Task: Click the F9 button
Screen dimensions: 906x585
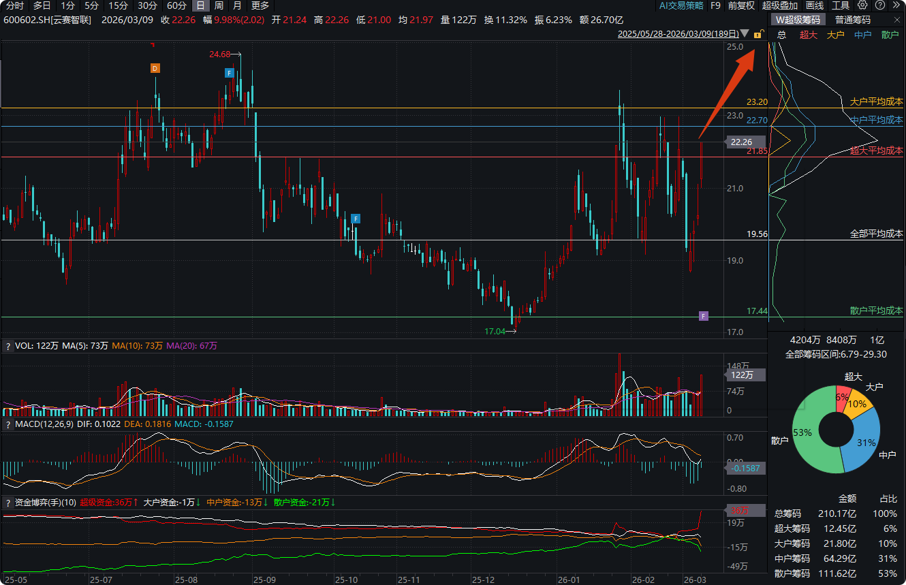Action: pos(715,5)
